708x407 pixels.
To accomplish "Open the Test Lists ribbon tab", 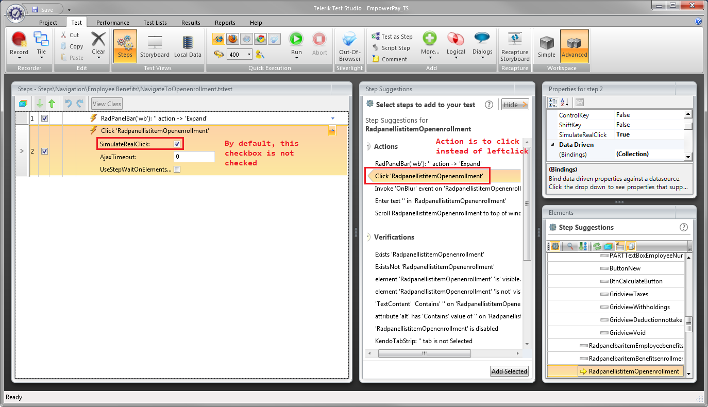I will [155, 23].
